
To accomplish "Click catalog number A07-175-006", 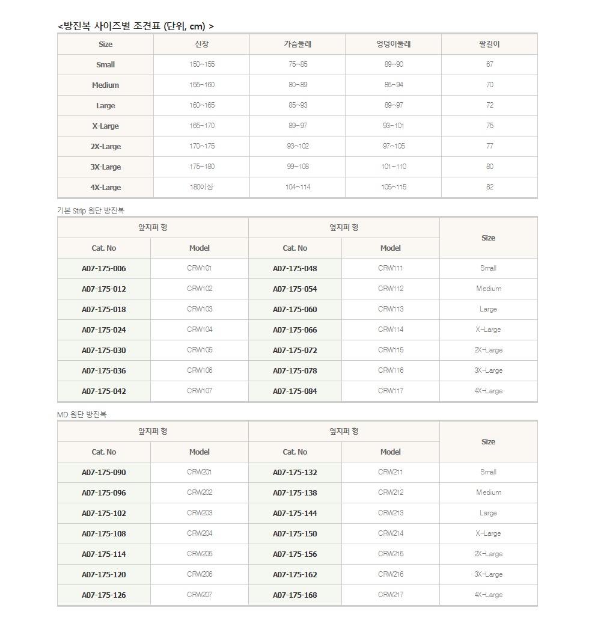I will pos(104,269).
